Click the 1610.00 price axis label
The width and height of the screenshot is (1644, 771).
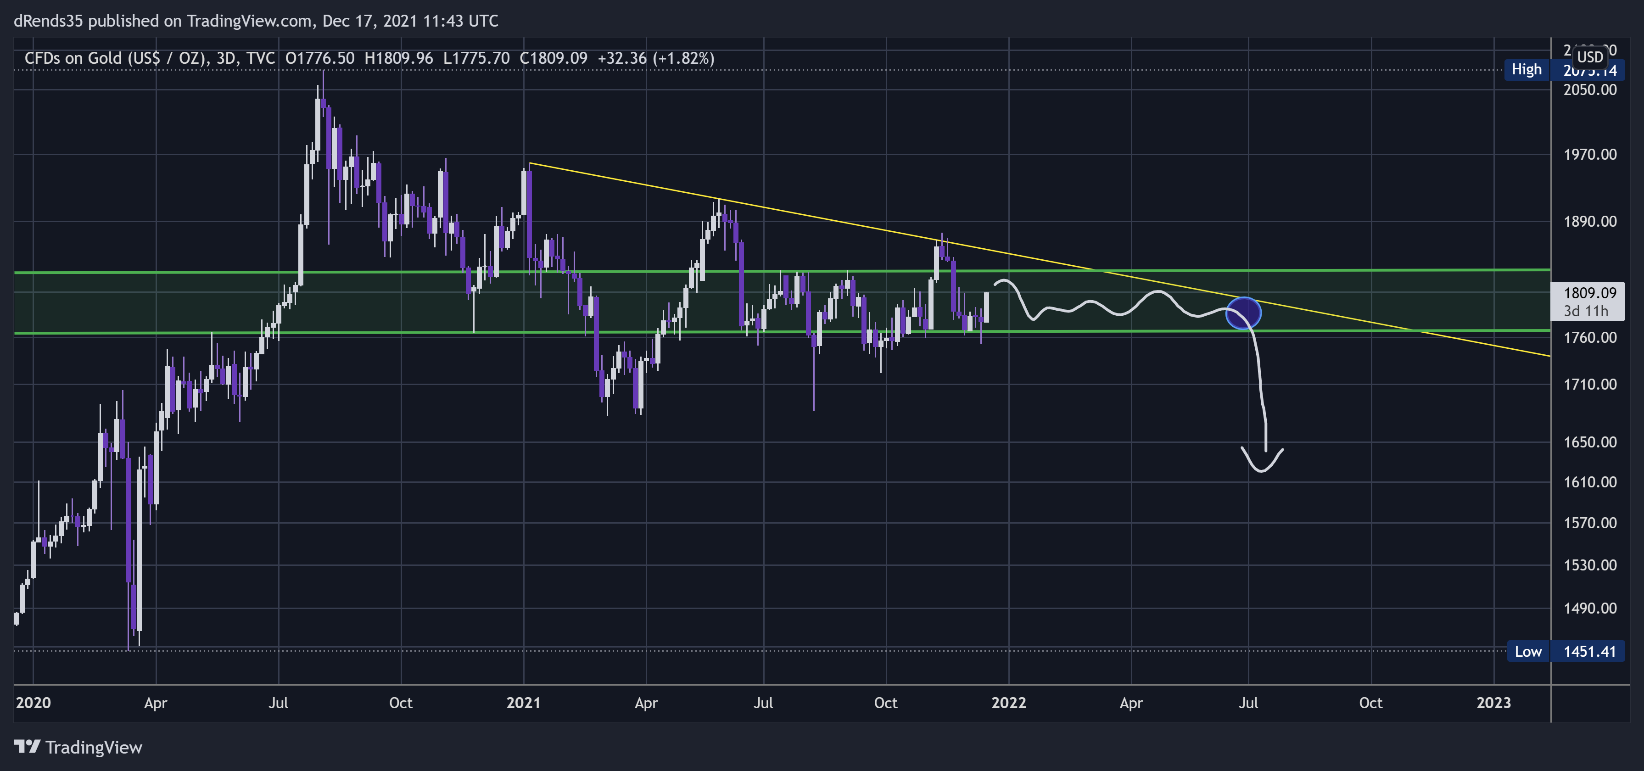click(x=1590, y=482)
